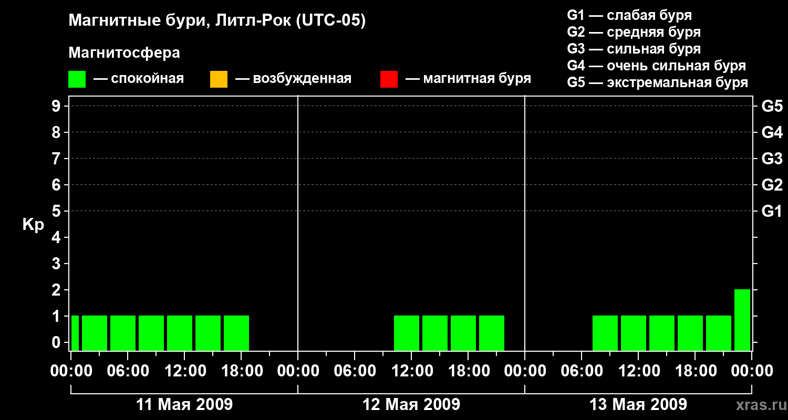Click the '12:00' tick label for 11 Мая
Viewport: 788px width, 420px height.
point(184,371)
